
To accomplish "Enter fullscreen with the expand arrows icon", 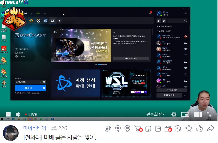I will [x=209, y=115].
